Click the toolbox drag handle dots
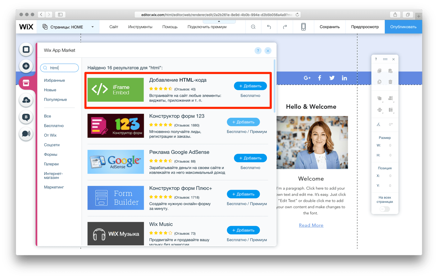Viewport: 438px width, 278px height. pyautogui.click(x=385, y=59)
